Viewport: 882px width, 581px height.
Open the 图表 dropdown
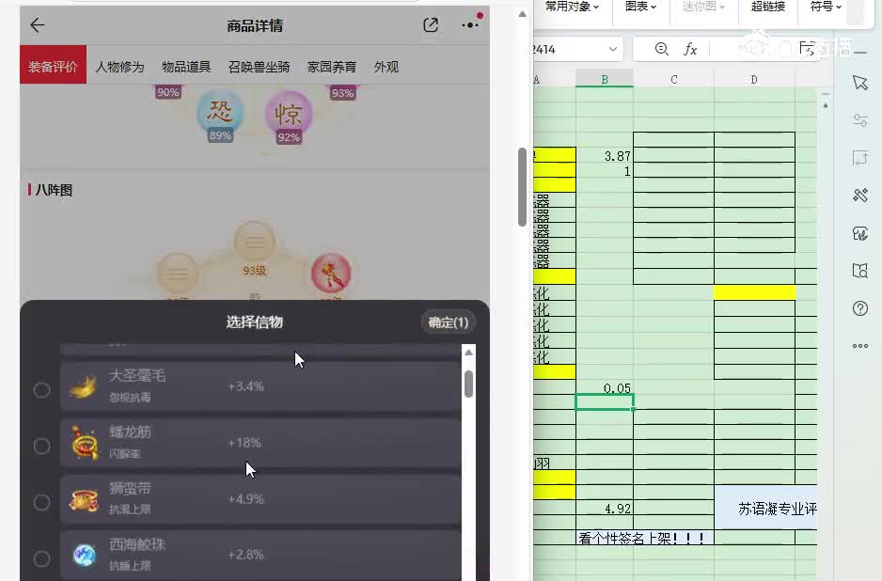[640, 7]
